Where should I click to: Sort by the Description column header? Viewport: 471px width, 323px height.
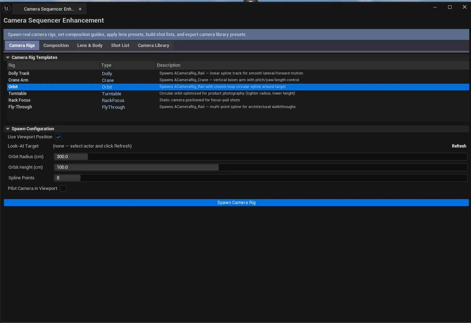coord(313,65)
